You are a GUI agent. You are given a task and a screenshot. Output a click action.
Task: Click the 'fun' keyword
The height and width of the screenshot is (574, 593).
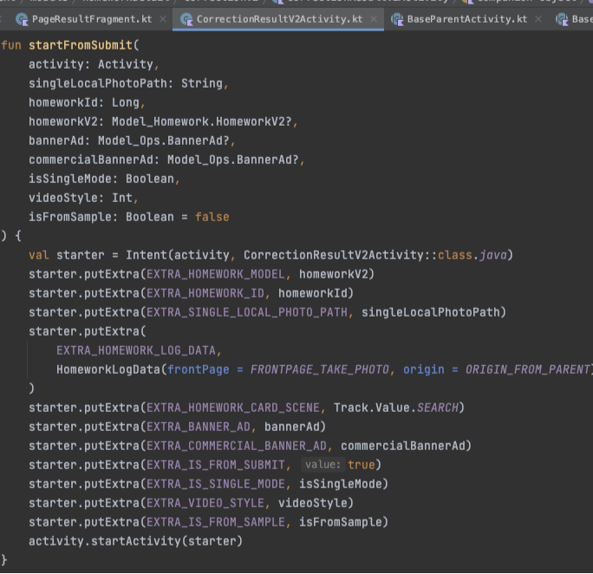click(x=11, y=45)
